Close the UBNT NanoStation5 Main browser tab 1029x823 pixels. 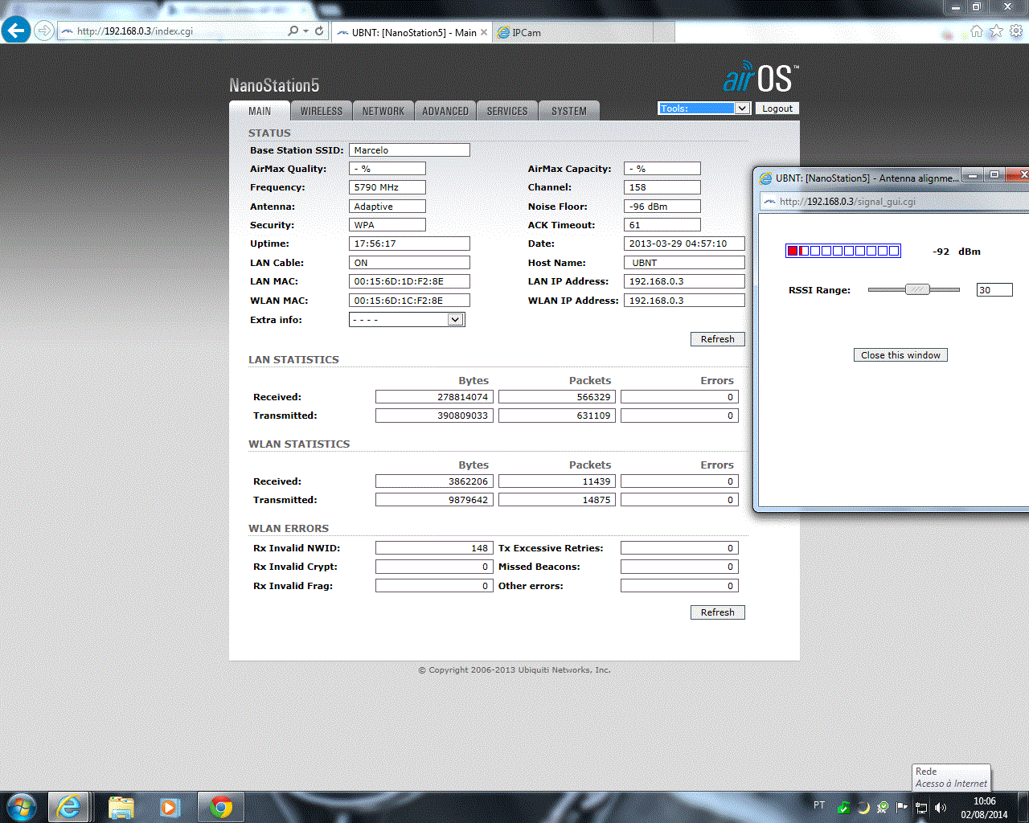pyautogui.click(x=484, y=33)
